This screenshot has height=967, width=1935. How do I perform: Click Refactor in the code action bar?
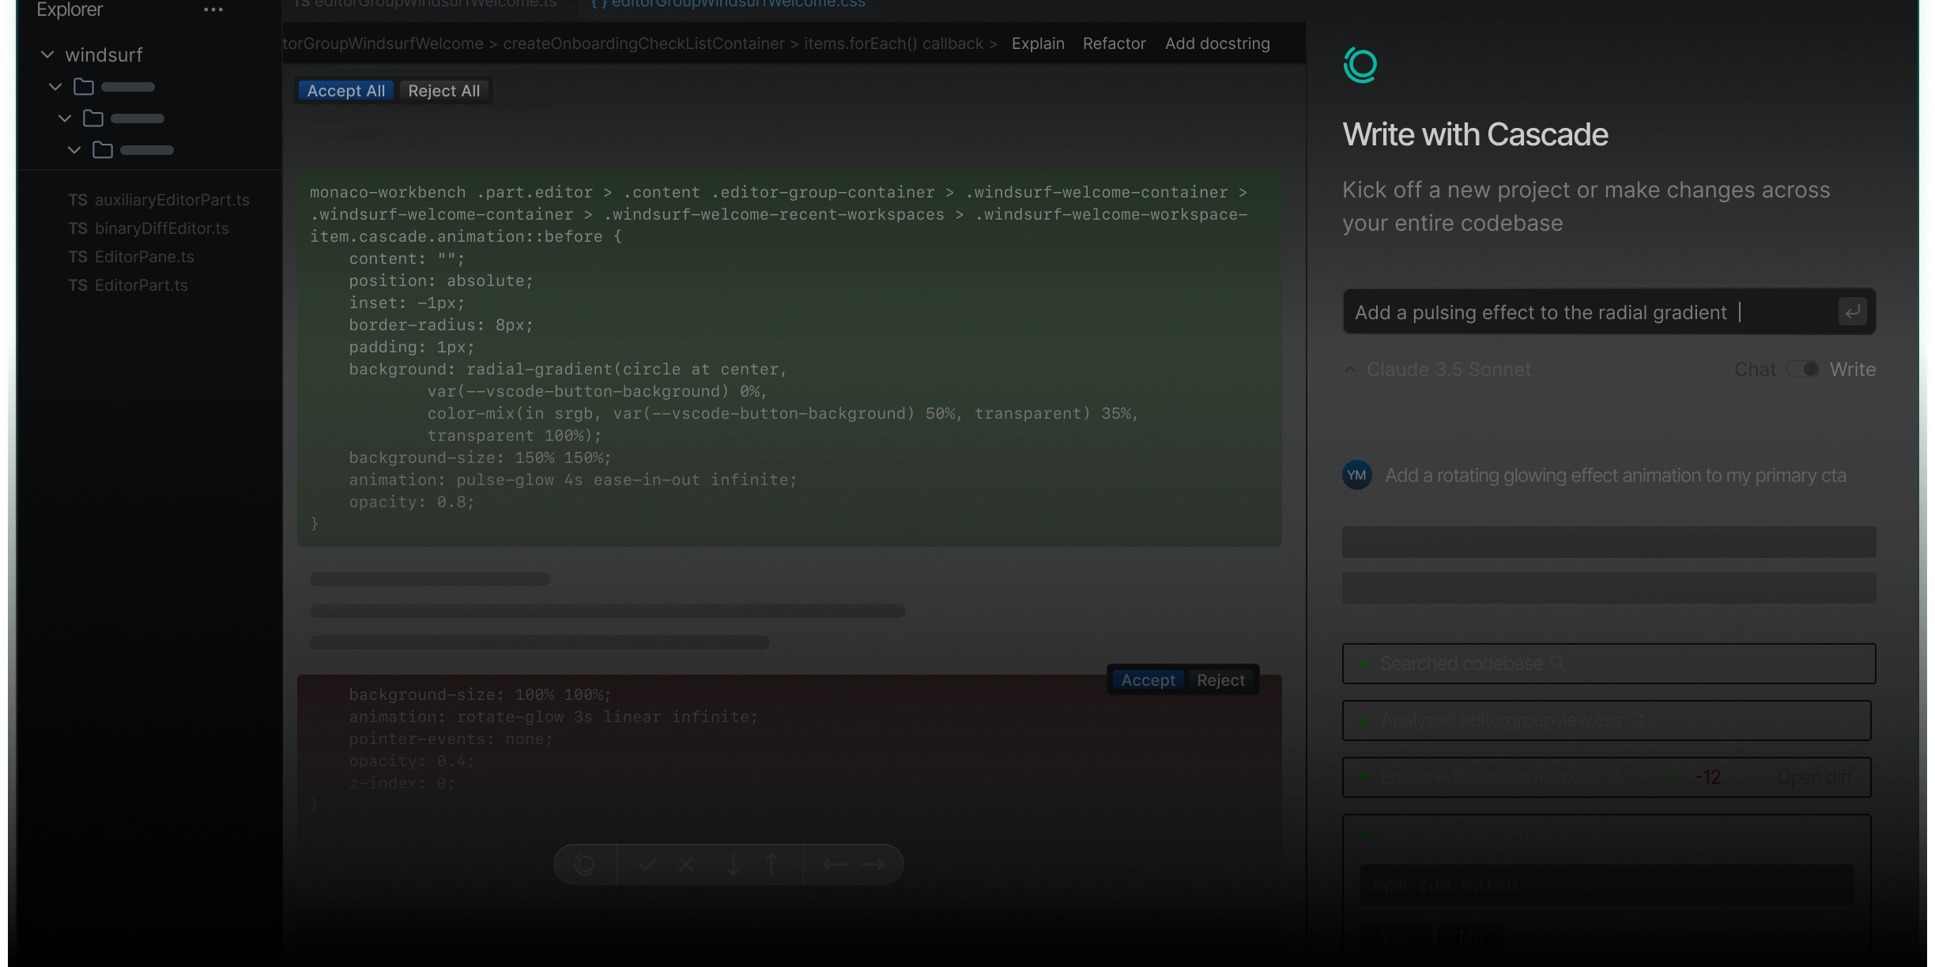pos(1114,44)
